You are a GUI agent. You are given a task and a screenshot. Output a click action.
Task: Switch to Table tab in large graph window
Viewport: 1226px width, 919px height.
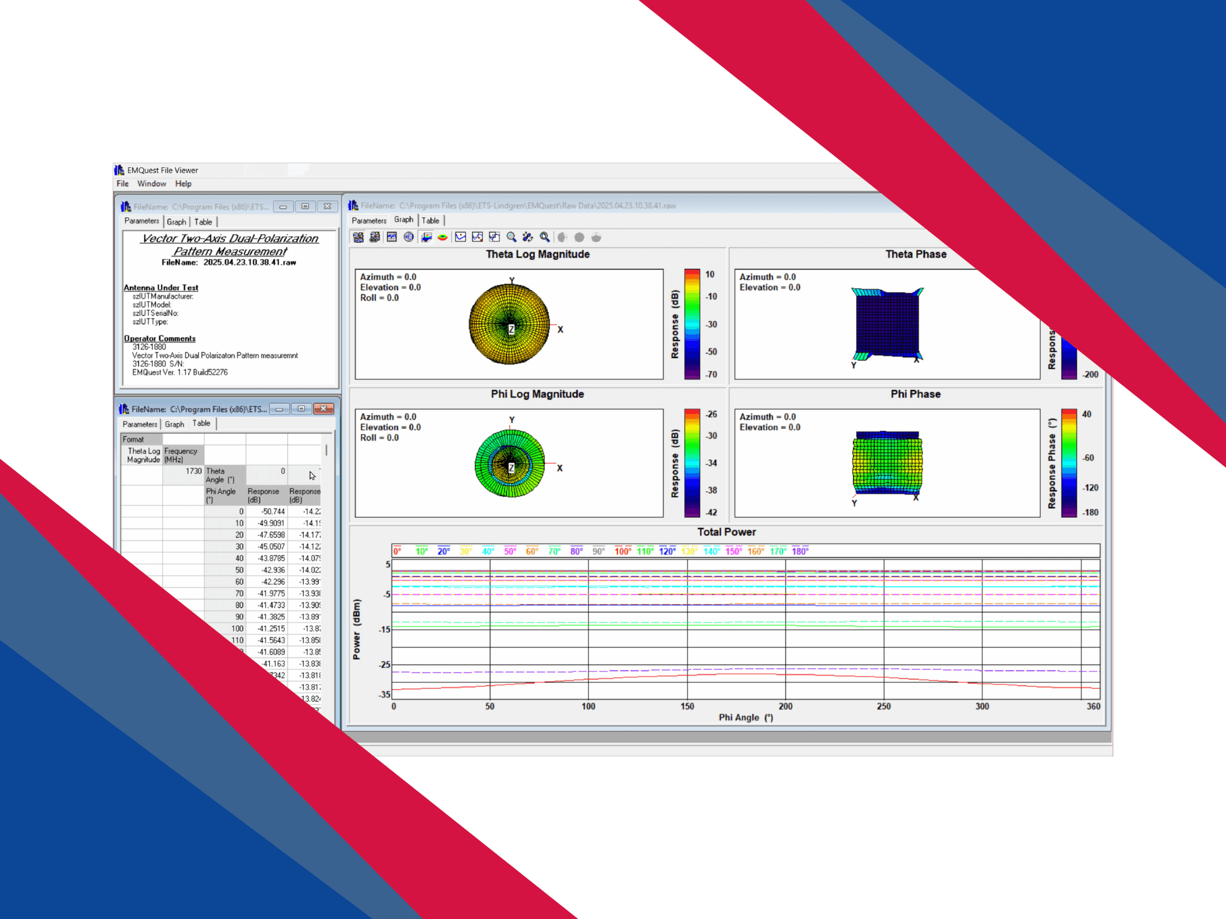(430, 221)
